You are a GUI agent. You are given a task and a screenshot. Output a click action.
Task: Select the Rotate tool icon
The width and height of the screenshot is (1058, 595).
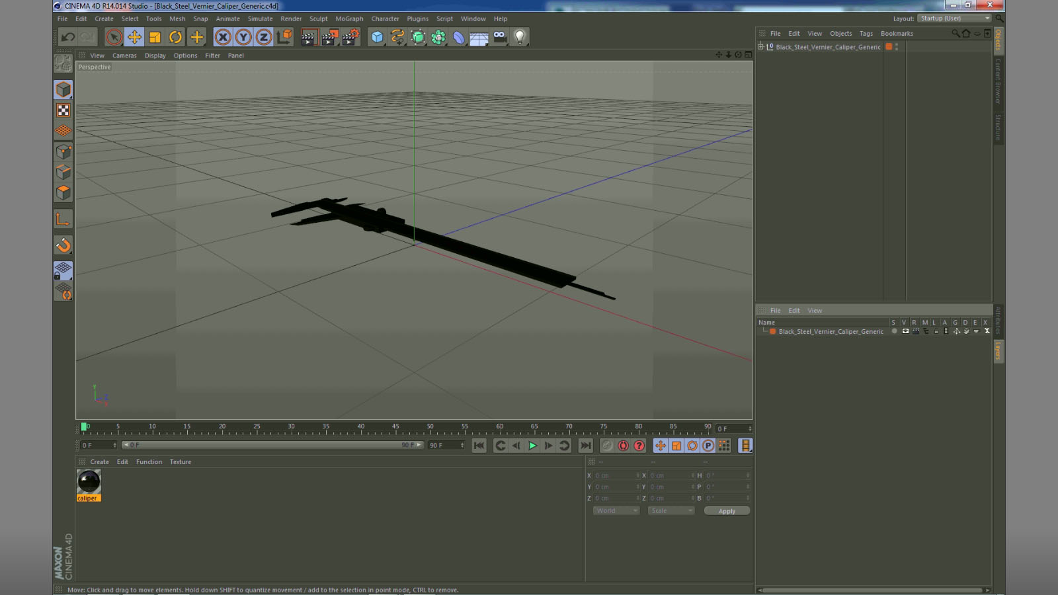point(175,37)
